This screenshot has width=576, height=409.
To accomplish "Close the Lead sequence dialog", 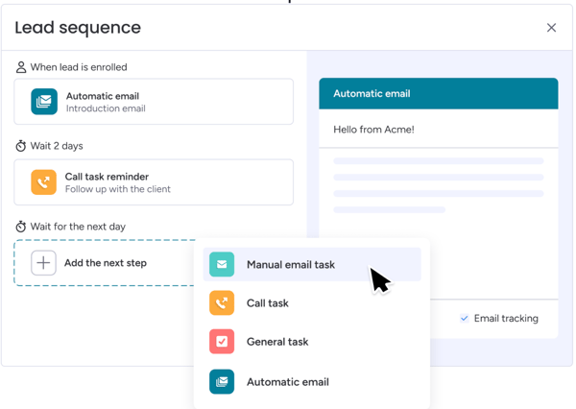I will 551,28.
